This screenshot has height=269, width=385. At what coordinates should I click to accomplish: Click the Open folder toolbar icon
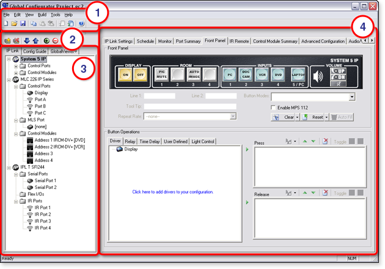pyautogui.click(x=15, y=23)
